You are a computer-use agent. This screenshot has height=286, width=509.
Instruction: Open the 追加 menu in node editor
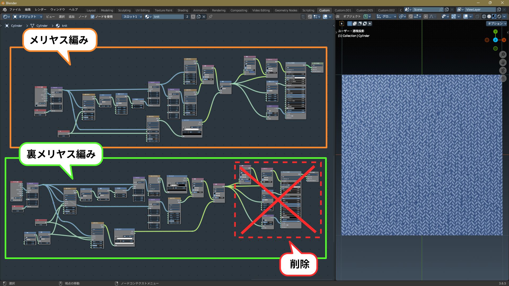(72, 17)
